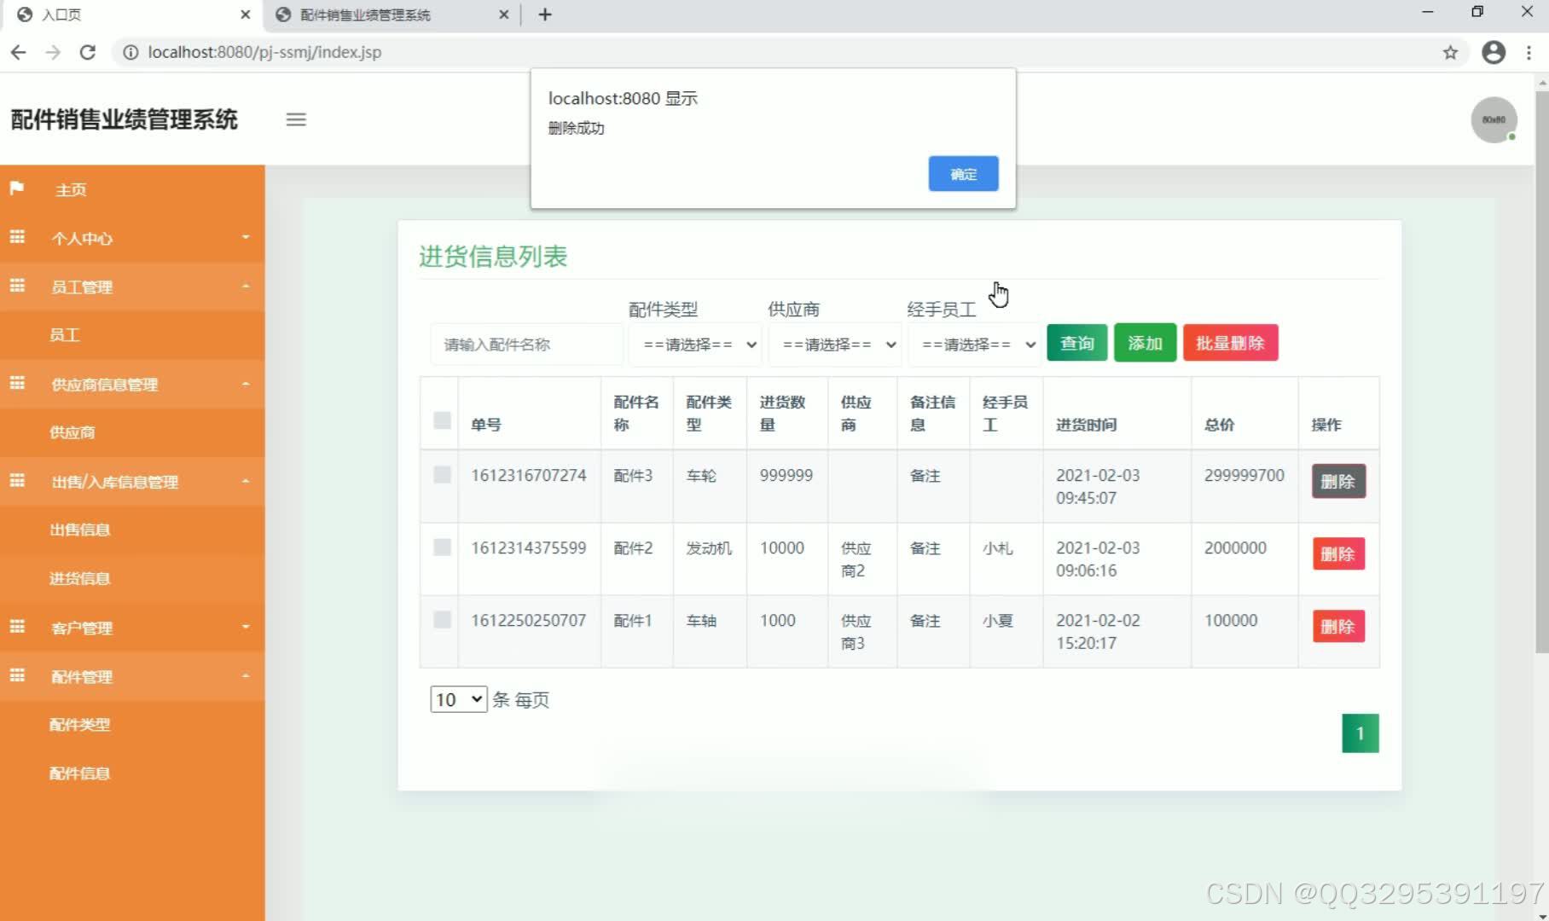1549x921 pixels.
Task: Click the flag icon beside 主页
Action: (x=17, y=188)
